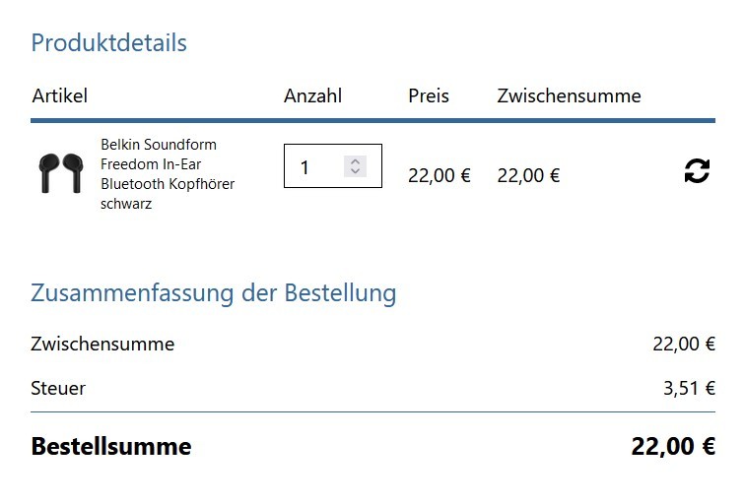Open the Belkin Soundform Freedom product name
This screenshot has height=504, width=745.
168,174
